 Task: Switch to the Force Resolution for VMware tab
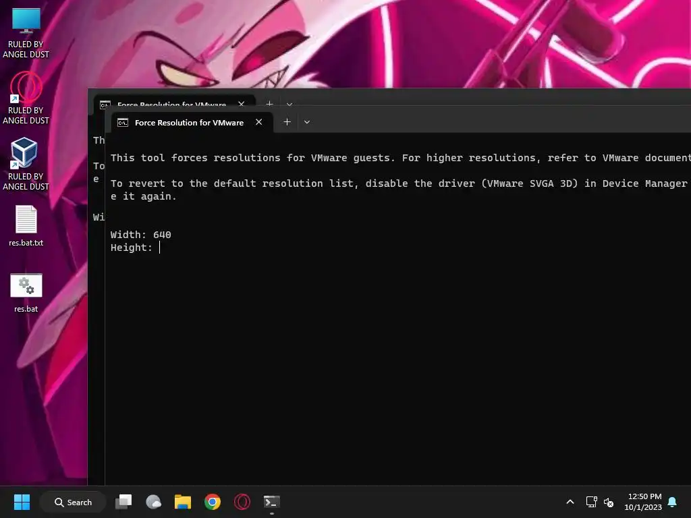pos(190,123)
